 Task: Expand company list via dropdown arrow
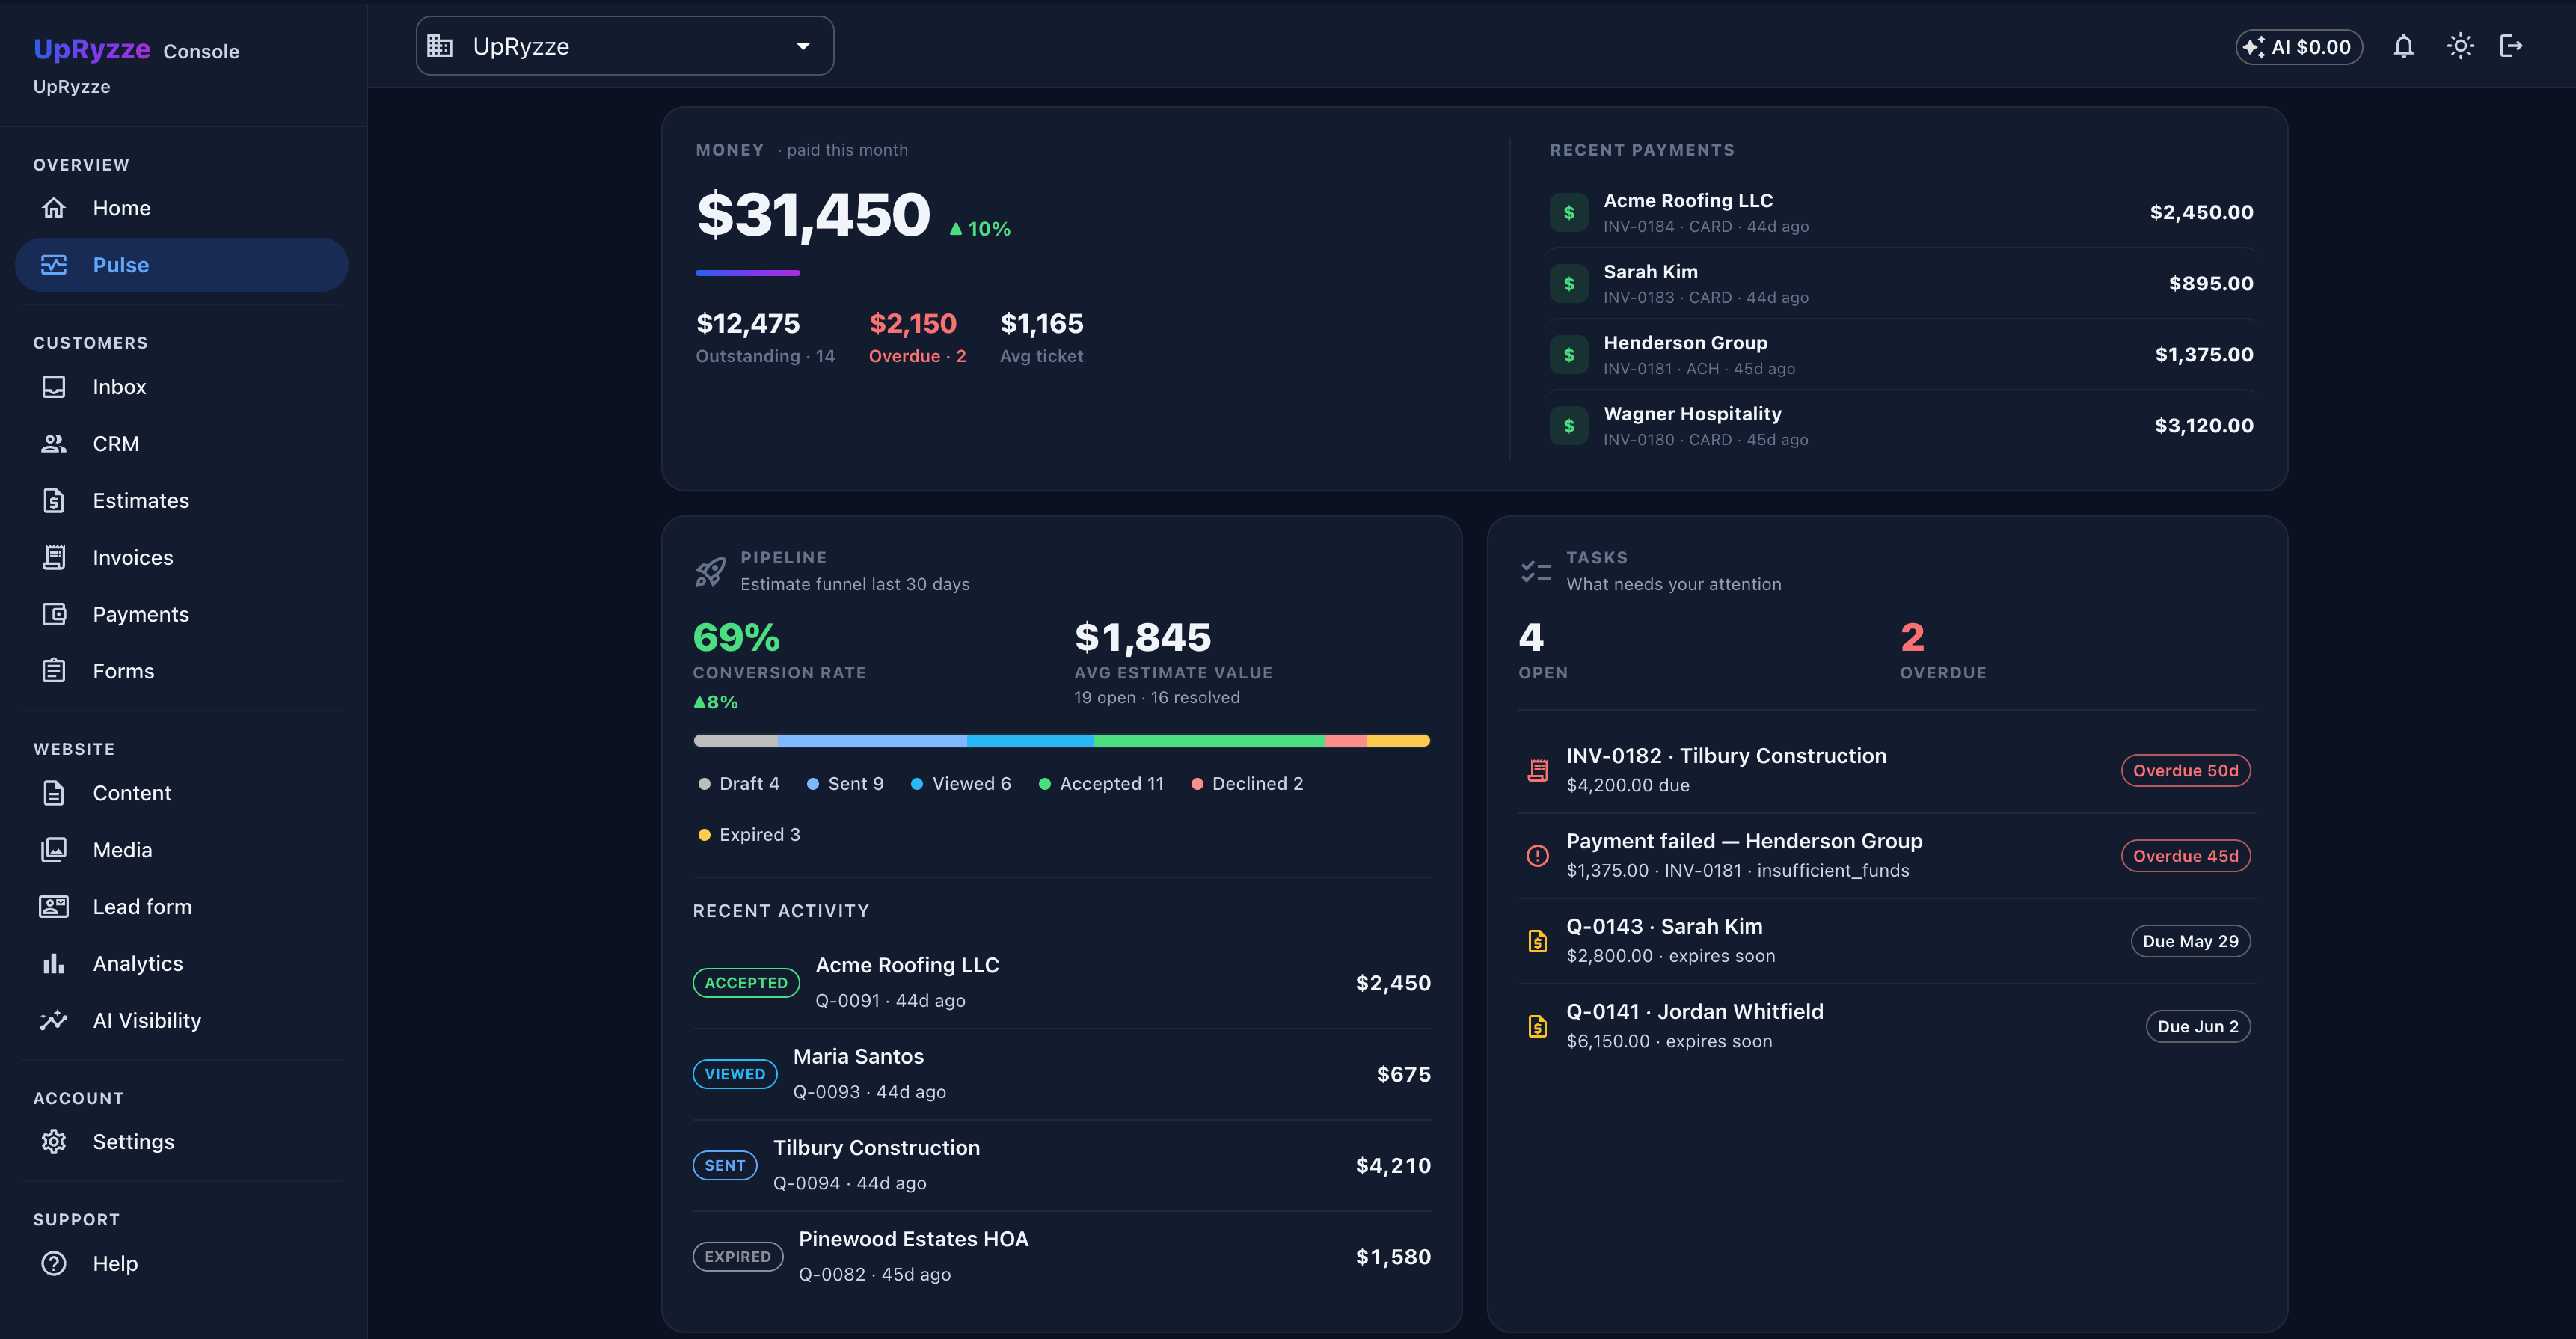[x=803, y=46]
